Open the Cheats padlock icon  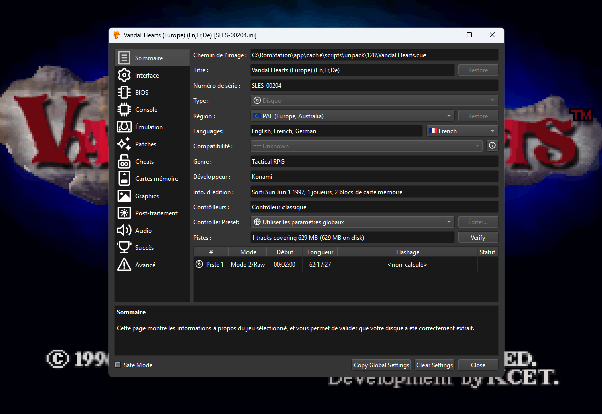point(124,162)
